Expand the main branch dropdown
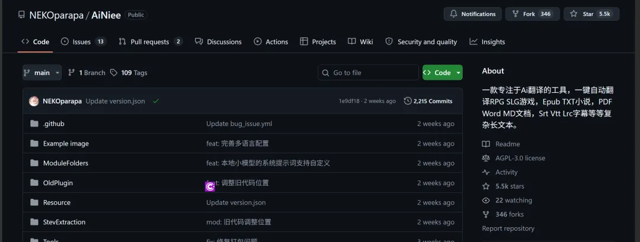 pyautogui.click(x=42, y=73)
